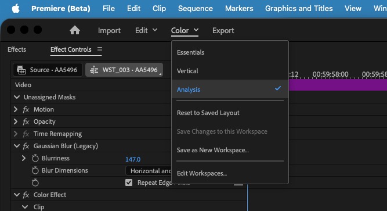The width and height of the screenshot is (387, 211).
Task: Select the WST_003 AA5496 sequence clip button
Action: pyautogui.click(x=124, y=70)
